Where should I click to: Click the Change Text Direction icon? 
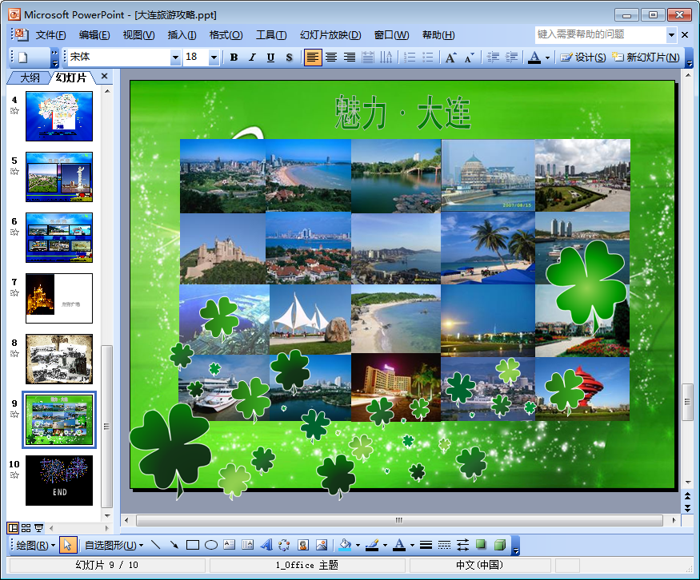point(386,57)
